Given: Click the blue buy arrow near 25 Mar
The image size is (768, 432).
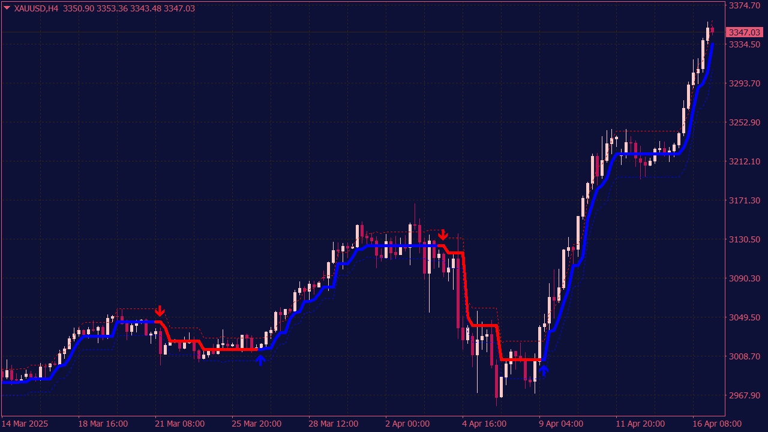Looking at the screenshot, I should (260, 360).
